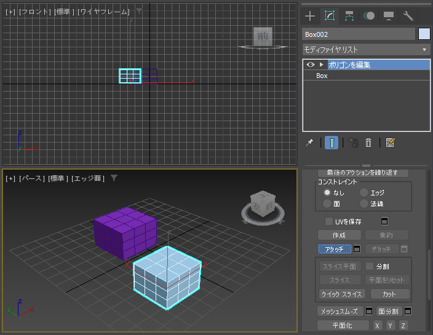The width and height of the screenshot is (433, 335).
Task: Select the 面 constraint radio button
Action: pos(327,203)
